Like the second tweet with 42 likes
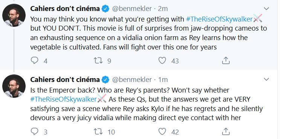Screen dimensions: 287x139 click(x=162, y=131)
